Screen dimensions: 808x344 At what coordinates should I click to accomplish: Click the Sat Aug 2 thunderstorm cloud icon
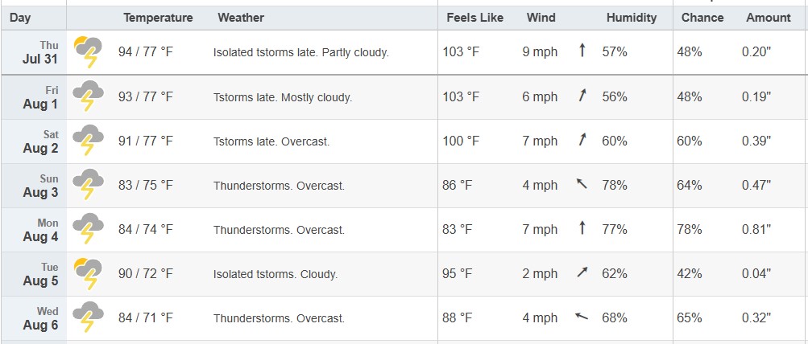tap(88, 141)
